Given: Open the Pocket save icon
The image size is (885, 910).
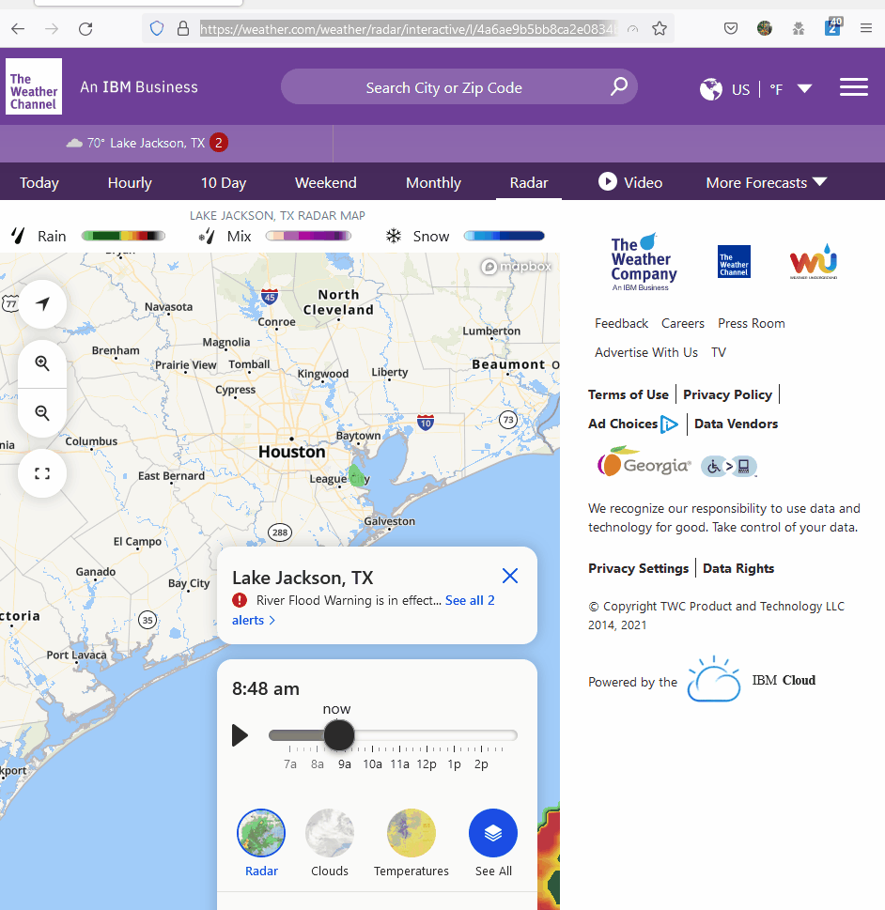Looking at the screenshot, I should (x=731, y=28).
